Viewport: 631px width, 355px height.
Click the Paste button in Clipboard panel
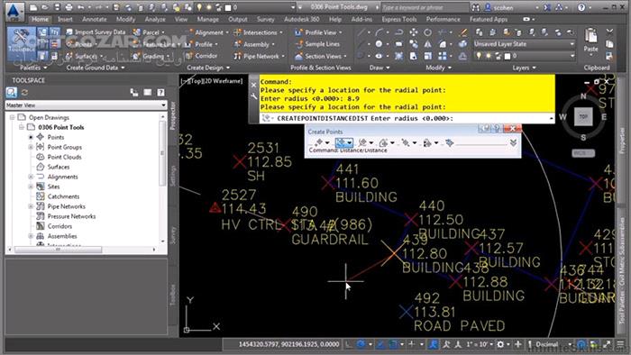(x=590, y=41)
